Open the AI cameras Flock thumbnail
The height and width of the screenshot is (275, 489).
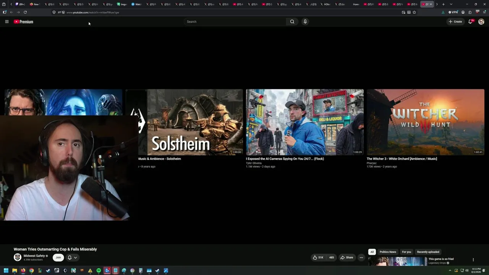click(x=305, y=122)
